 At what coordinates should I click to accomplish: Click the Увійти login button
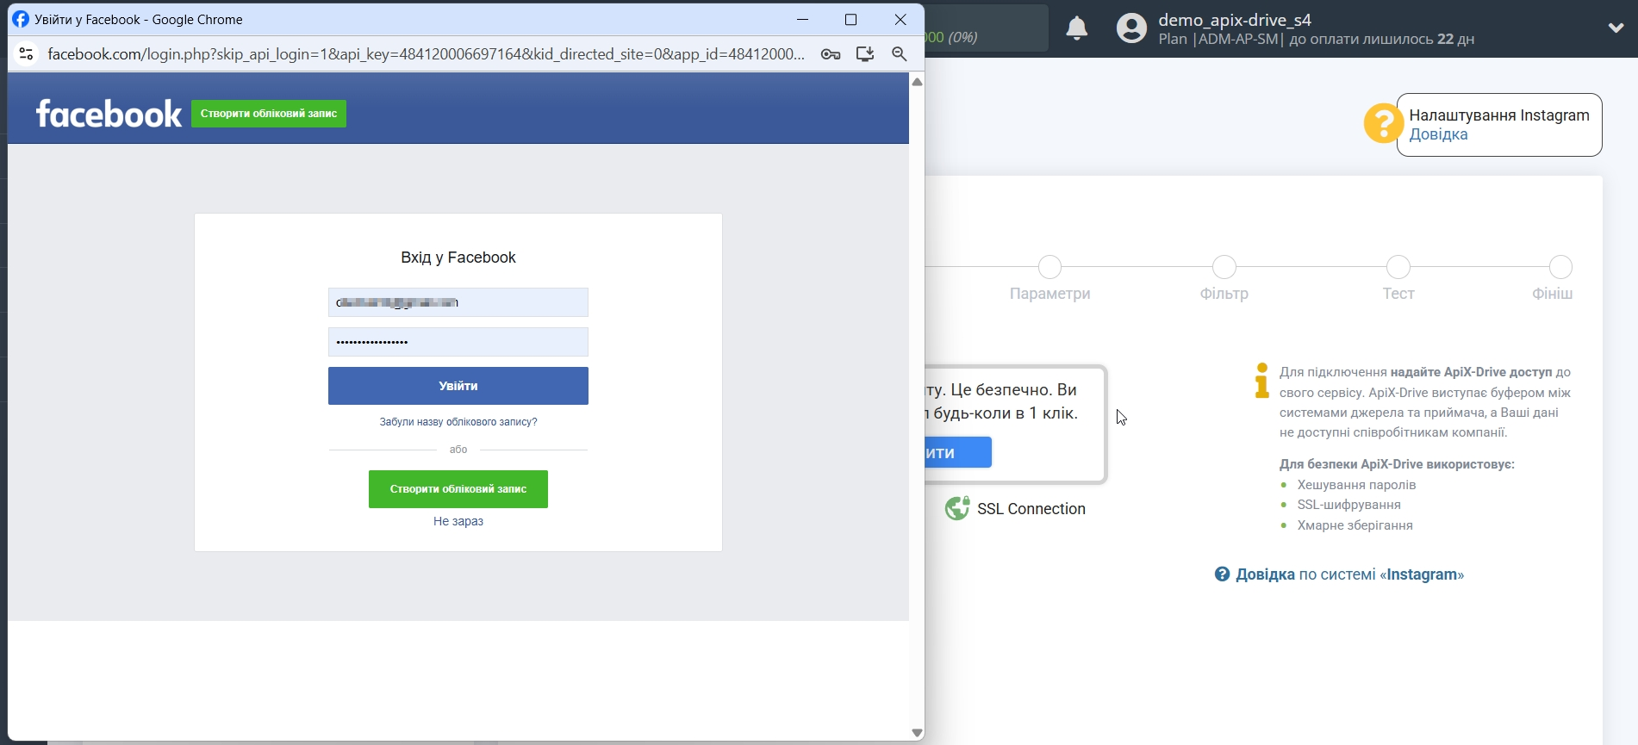click(x=458, y=386)
